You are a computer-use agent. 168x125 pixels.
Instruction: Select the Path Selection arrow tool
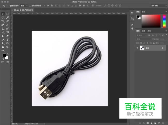(3, 43)
